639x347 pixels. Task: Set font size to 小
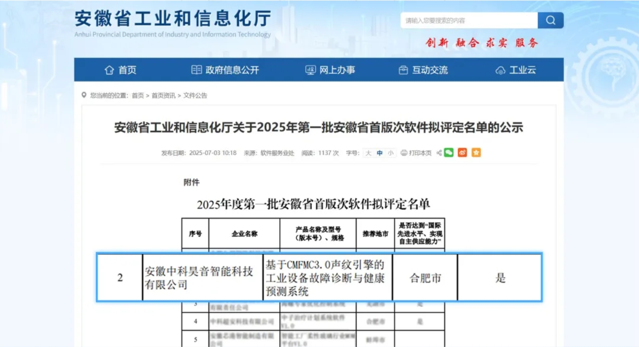coord(391,153)
